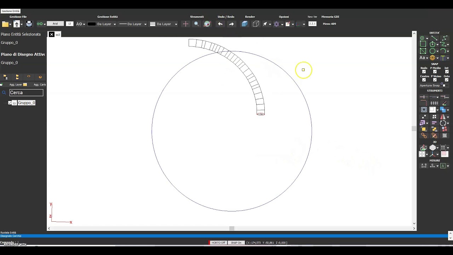Click the font size 12 field
The height and width of the screenshot is (255, 453).
[69, 24]
